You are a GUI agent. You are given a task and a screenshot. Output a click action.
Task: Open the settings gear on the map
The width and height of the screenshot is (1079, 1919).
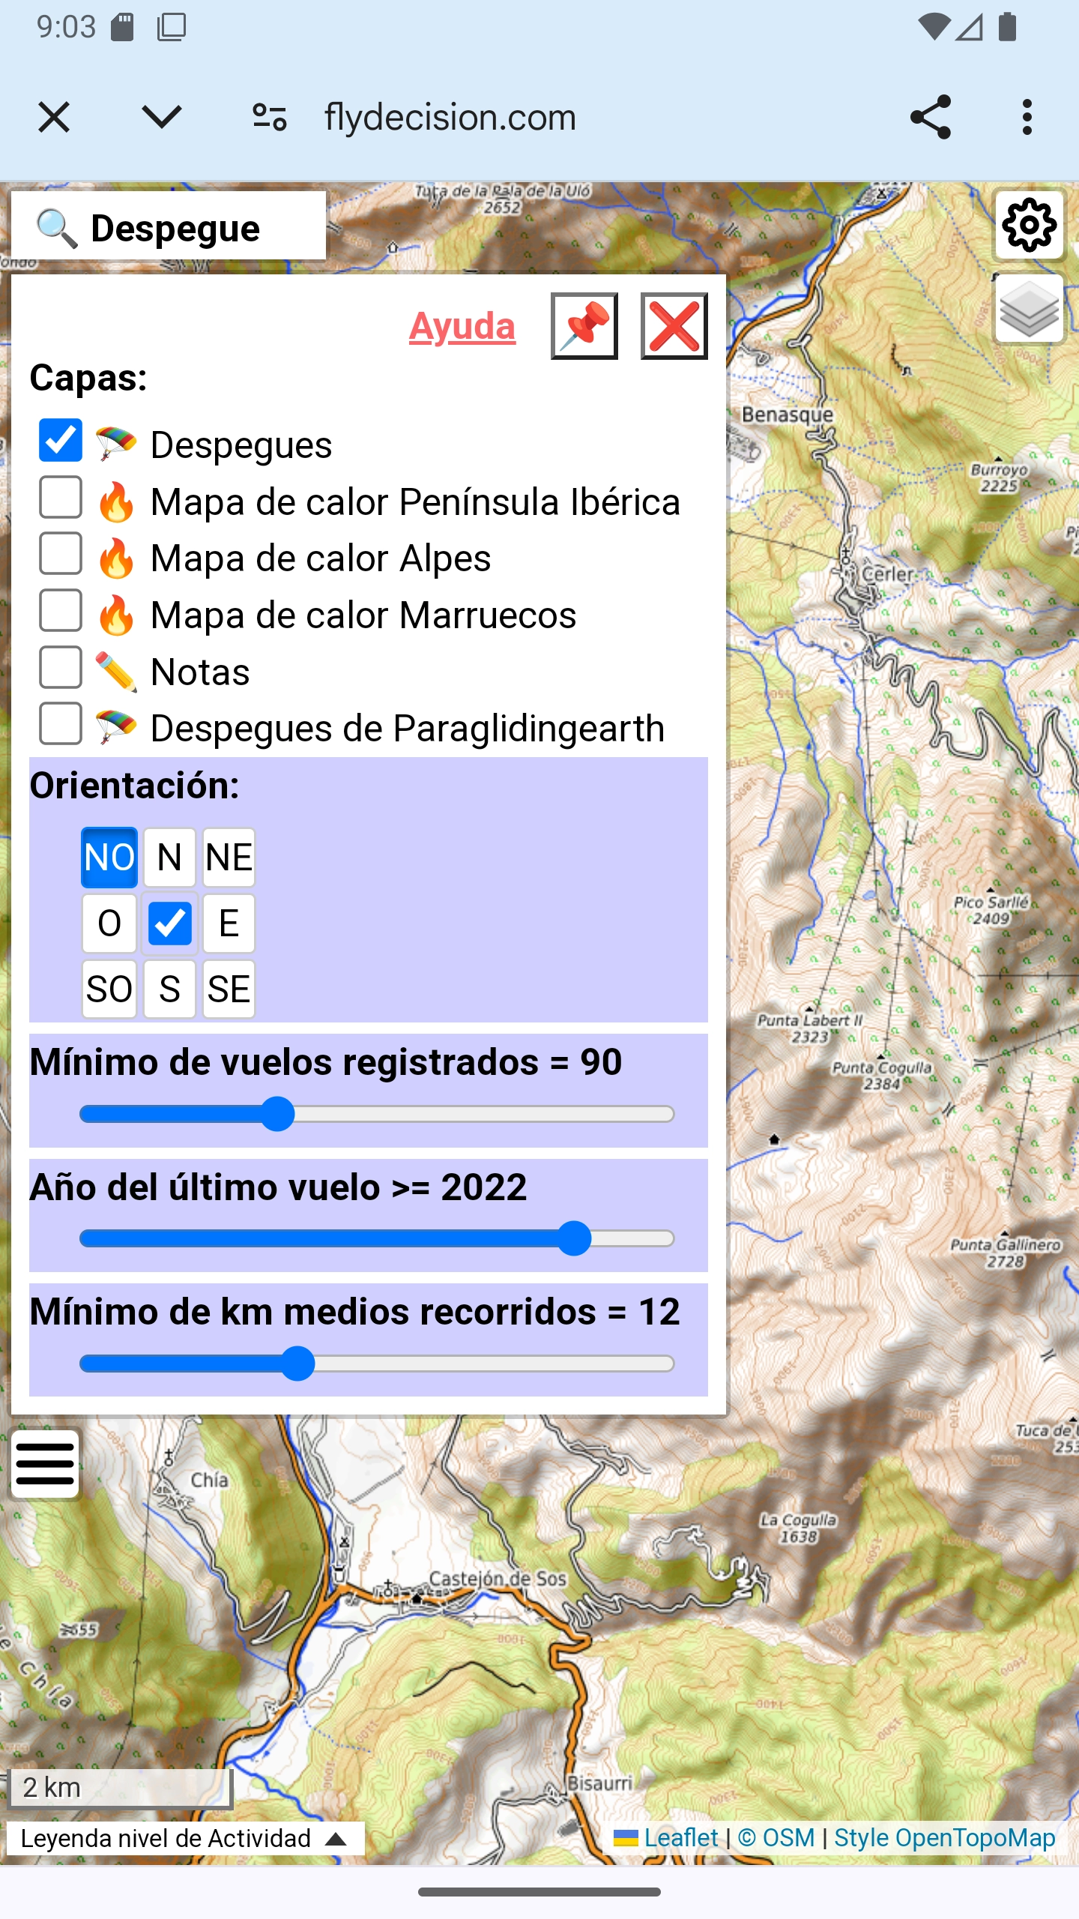(x=1029, y=225)
